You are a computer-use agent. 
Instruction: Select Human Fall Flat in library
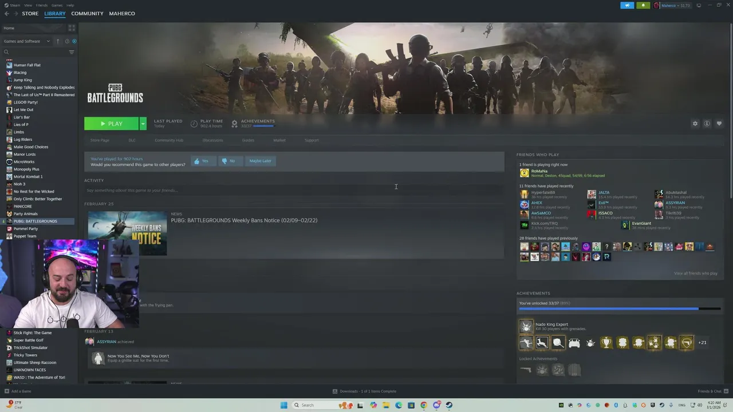pyautogui.click(x=27, y=65)
